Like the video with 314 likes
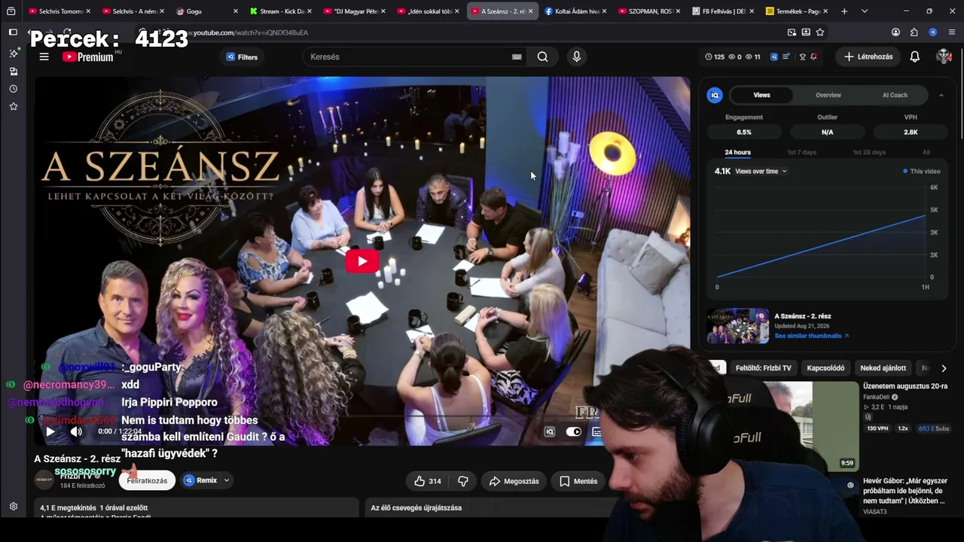The image size is (964, 542). [x=427, y=481]
